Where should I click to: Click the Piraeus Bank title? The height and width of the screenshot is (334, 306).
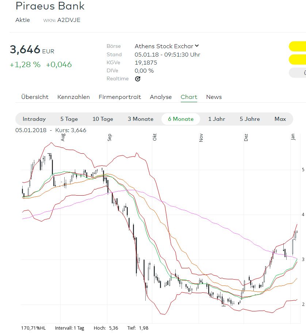(x=50, y=6)
